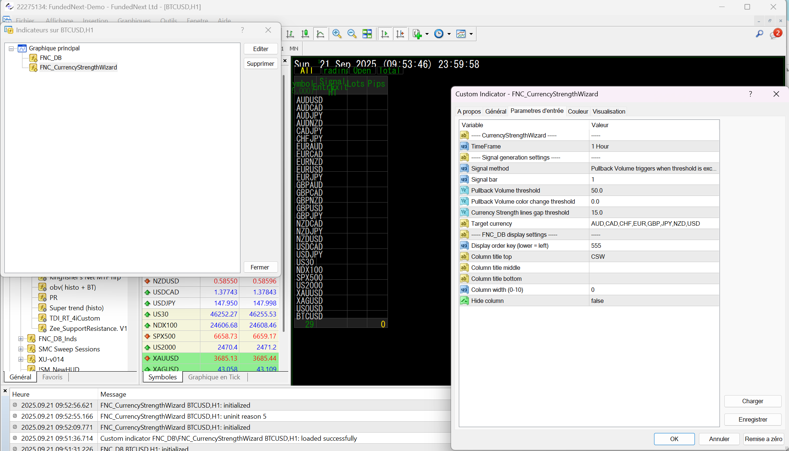Expand the FNC_DB_Inds navigator folder
The height and width of the screenshot is (451, 789).
pyautogui.click(x=21, y=339)
